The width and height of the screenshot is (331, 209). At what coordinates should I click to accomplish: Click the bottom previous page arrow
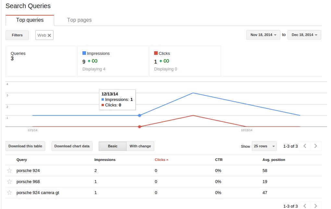(304, 206)
